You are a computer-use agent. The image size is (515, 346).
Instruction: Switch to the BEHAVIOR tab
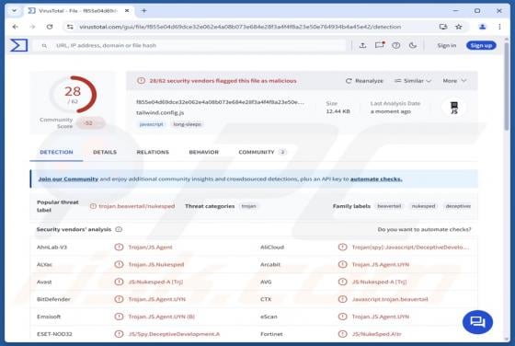(x=203, y=152)
